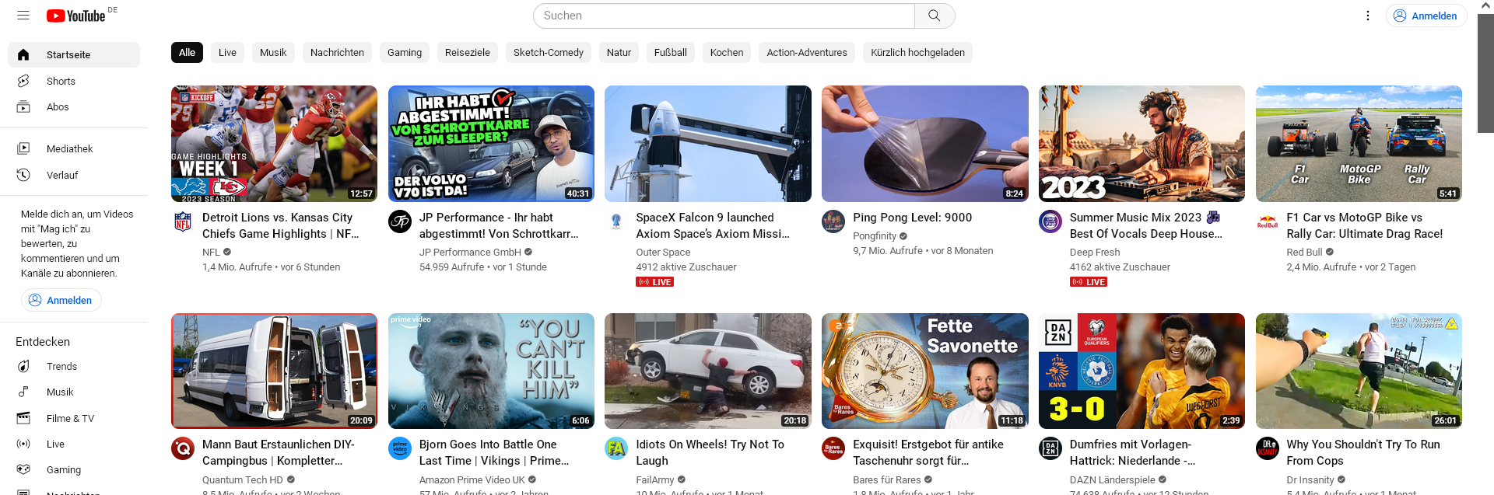Click the YouTube logo

click(x=75, y=16)
